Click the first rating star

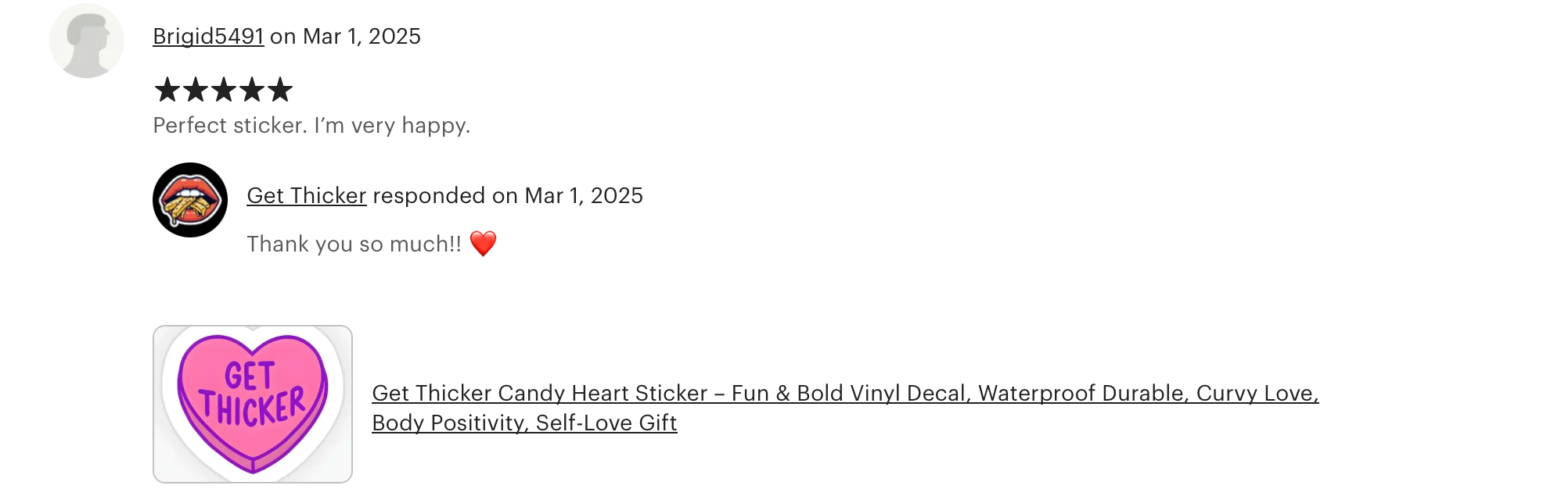point(167,90)
